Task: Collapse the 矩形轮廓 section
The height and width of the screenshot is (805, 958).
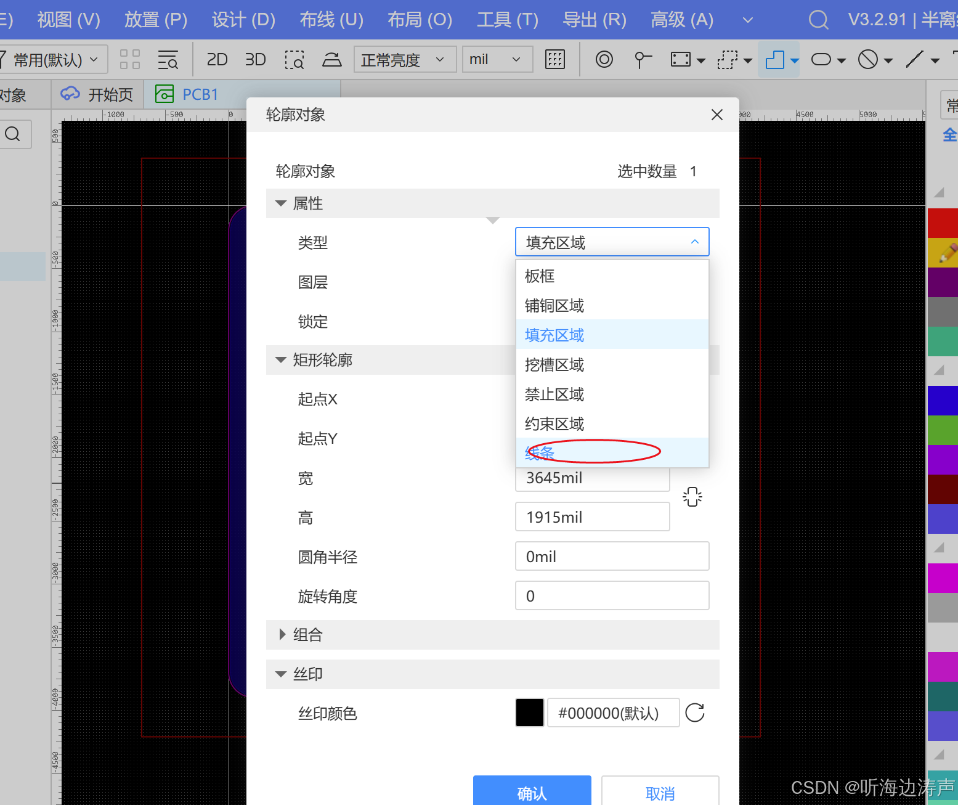Action: (x=281, y=360)
